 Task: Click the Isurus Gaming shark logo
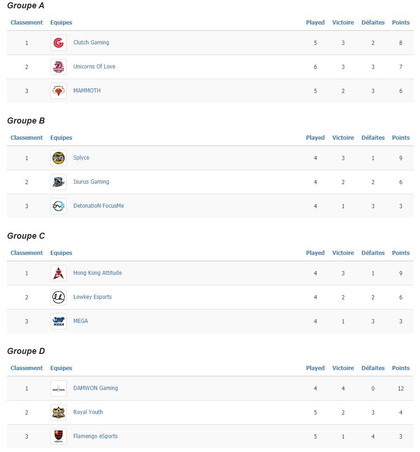58,182
